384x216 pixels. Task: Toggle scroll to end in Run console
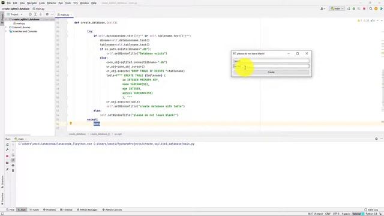coord(13,160)
